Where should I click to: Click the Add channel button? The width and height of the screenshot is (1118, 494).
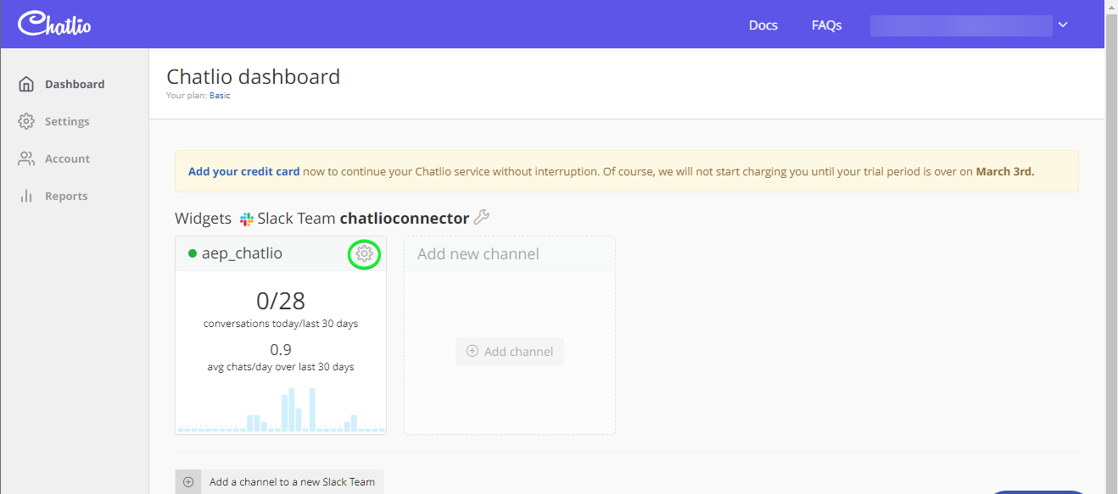[510, 352]
